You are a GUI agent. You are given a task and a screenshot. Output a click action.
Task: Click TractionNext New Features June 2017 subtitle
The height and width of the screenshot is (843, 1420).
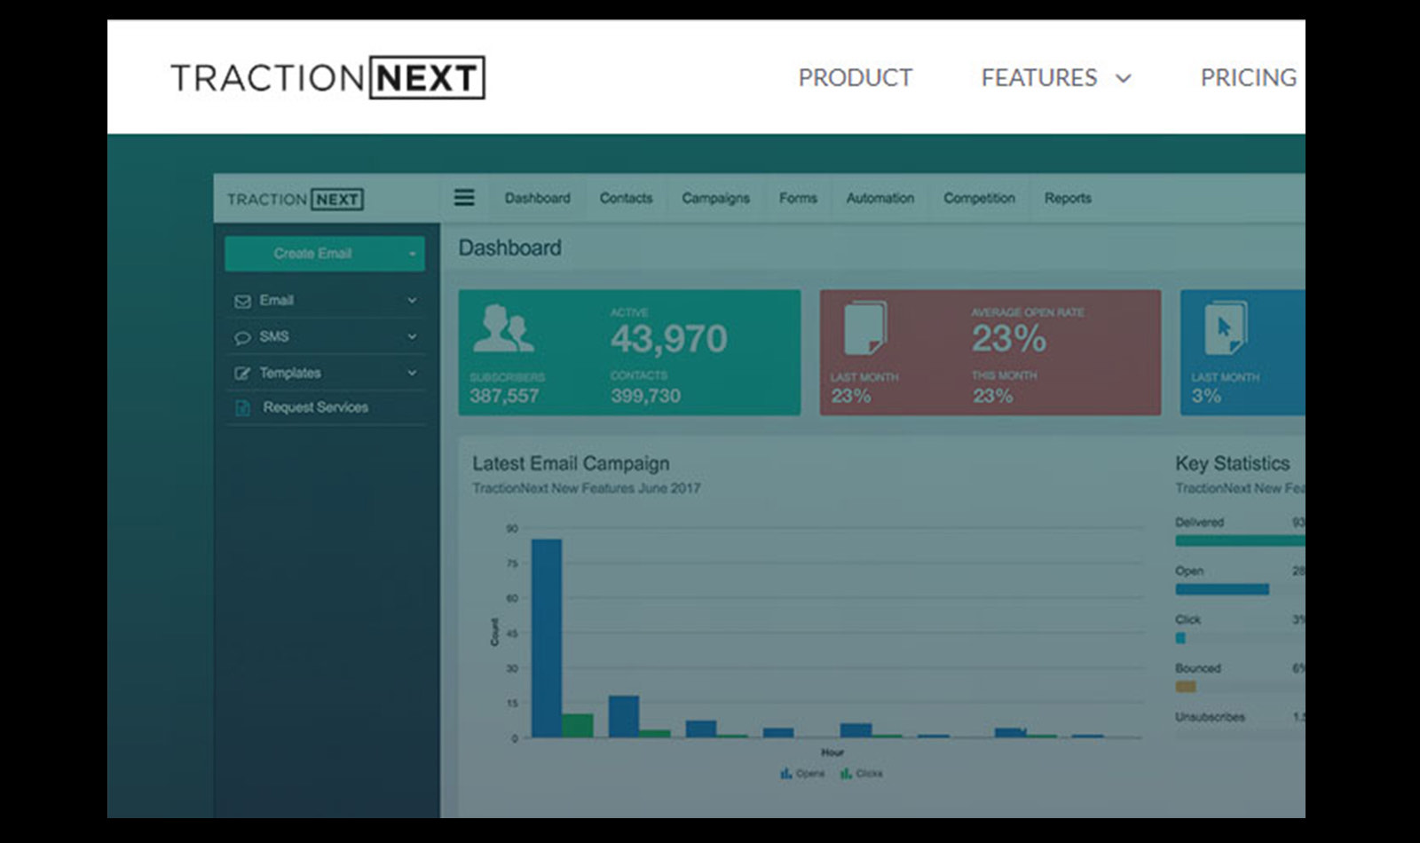[x=586, y=488]
